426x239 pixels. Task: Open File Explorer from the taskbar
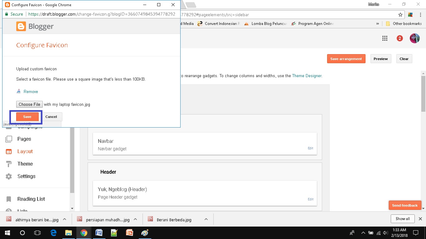(x=68, y=232)
